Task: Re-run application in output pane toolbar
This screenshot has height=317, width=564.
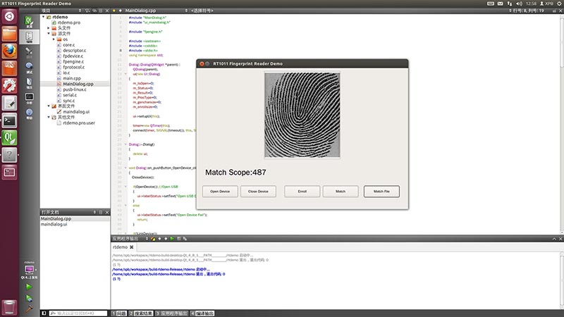Action: 172,239
